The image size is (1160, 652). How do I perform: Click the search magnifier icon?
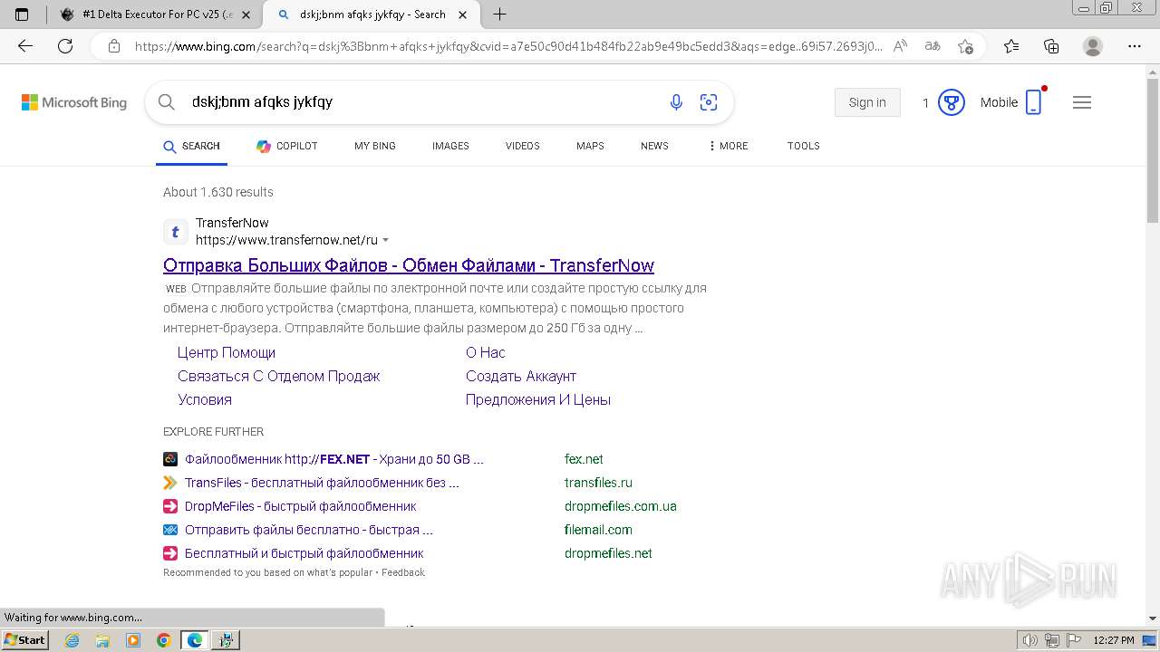point(167,102)
